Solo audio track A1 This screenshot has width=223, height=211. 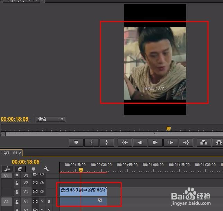point(49,202)
